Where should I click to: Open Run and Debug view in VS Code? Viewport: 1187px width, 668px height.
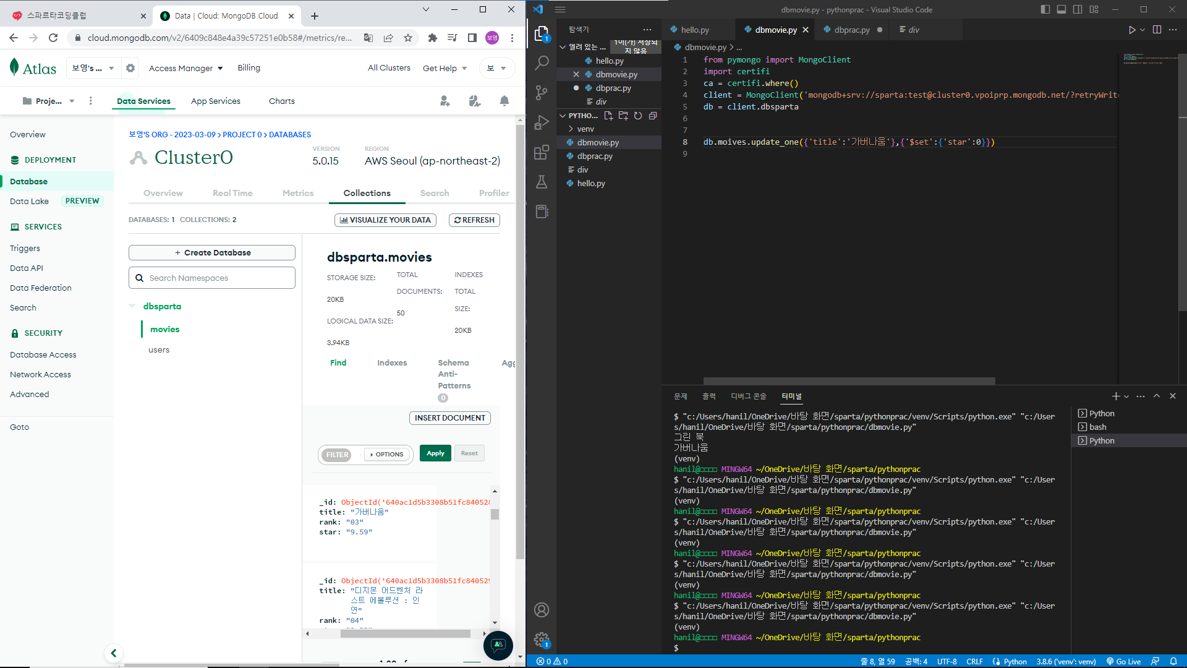coord(542,122)
